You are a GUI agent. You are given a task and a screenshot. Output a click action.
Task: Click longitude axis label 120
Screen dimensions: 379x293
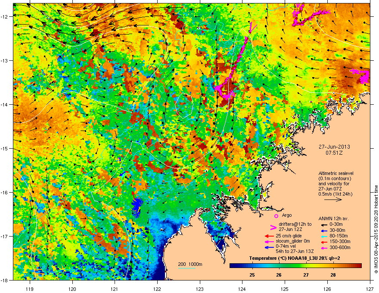(72, 289)
